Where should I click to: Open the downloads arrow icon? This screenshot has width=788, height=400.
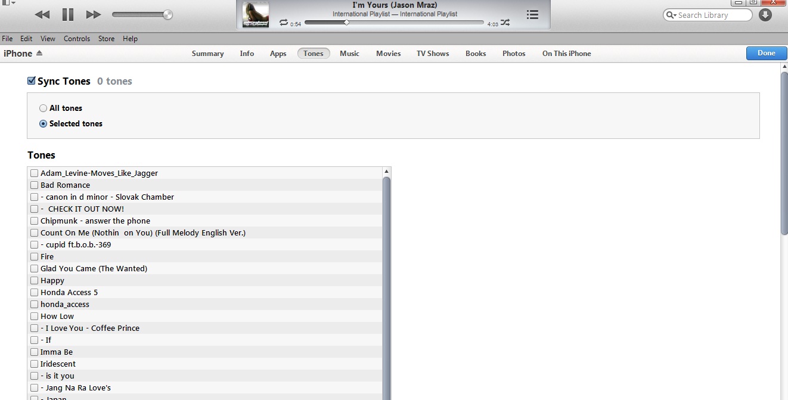[765, 15]
